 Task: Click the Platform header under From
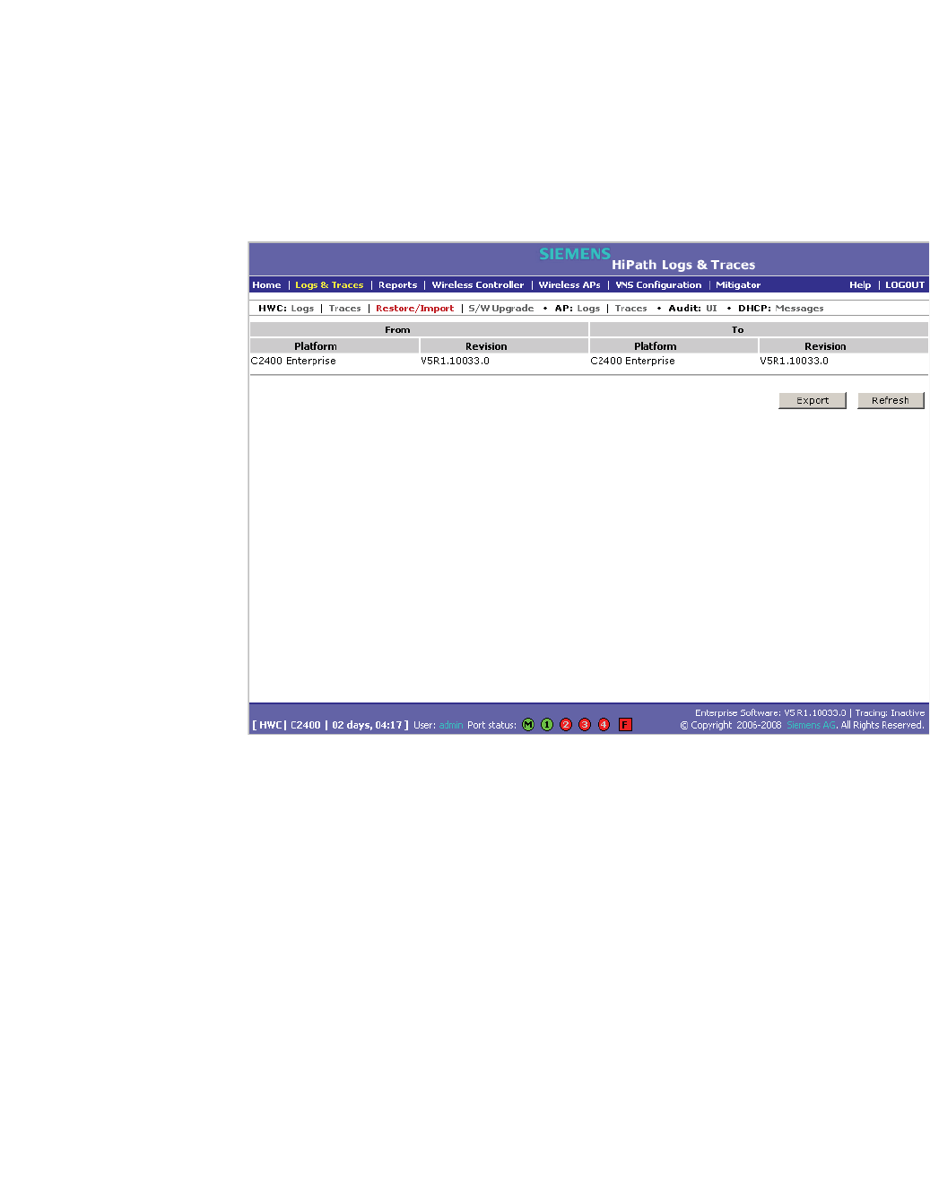point(335,346)
